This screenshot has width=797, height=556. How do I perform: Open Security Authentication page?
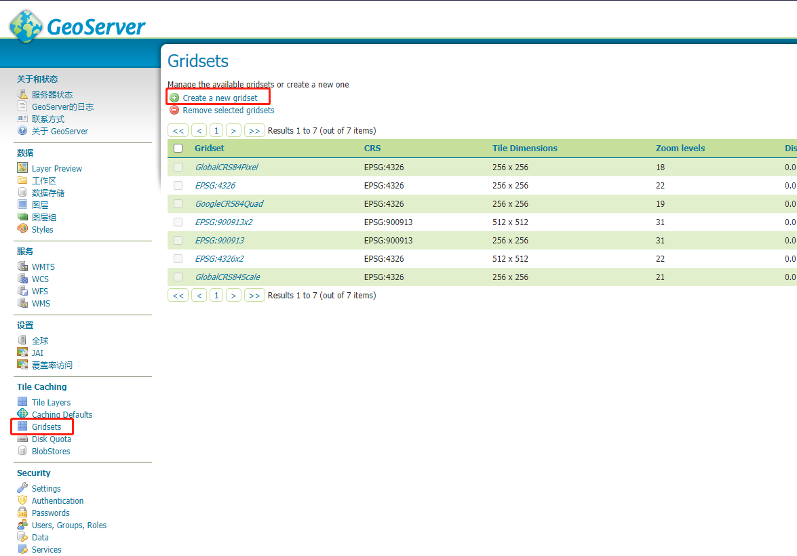[x=58, y=500]
